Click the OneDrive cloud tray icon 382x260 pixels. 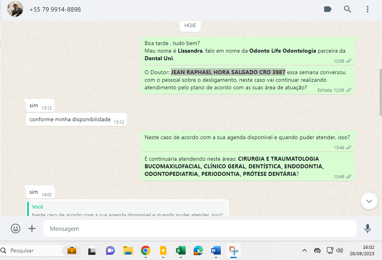(x=317, y=250)
